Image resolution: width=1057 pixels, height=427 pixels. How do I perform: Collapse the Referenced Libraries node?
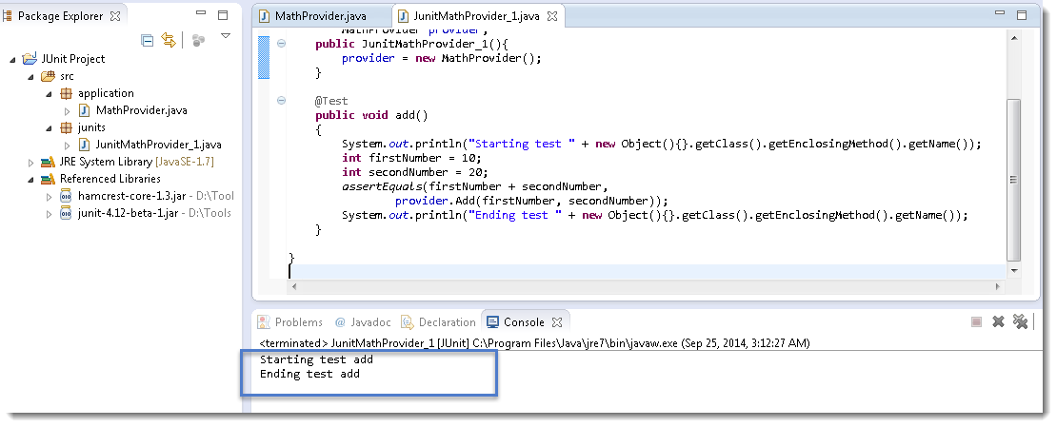pos(31,179)
